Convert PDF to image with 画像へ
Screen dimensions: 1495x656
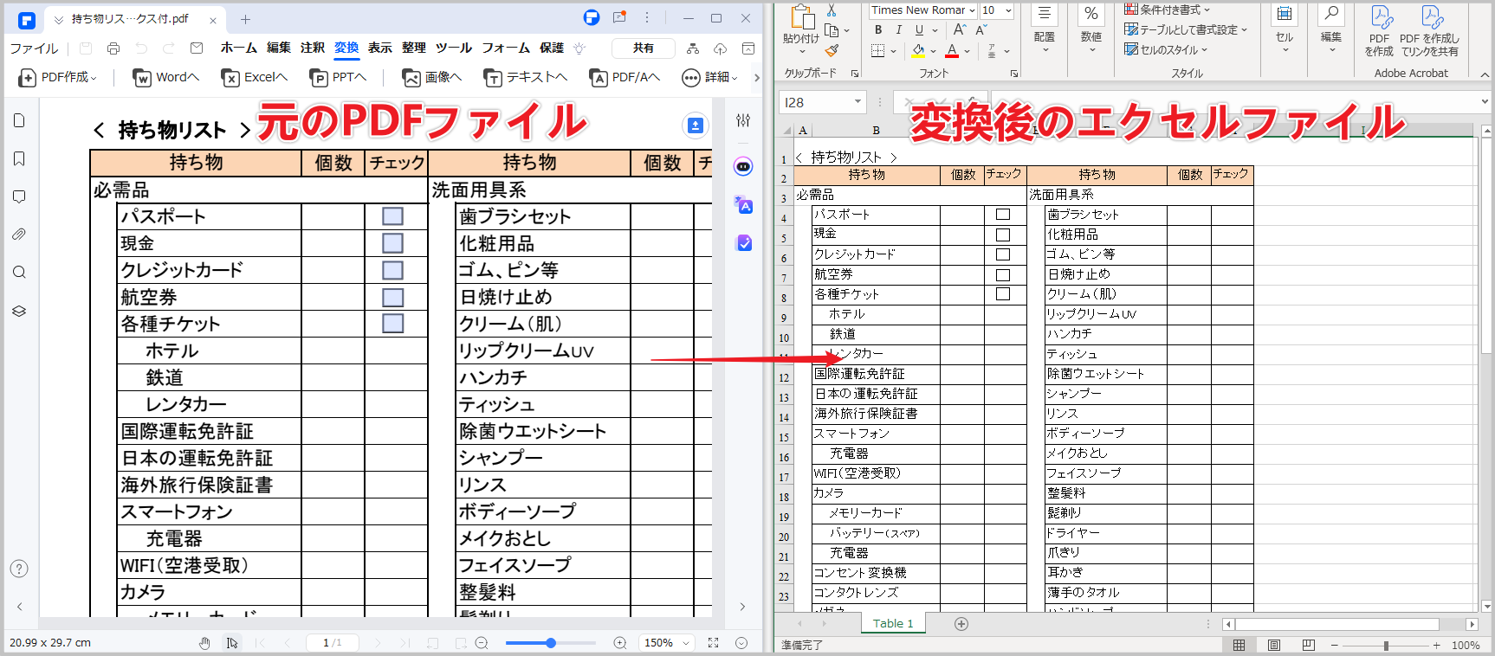click(x=432, y=78)
